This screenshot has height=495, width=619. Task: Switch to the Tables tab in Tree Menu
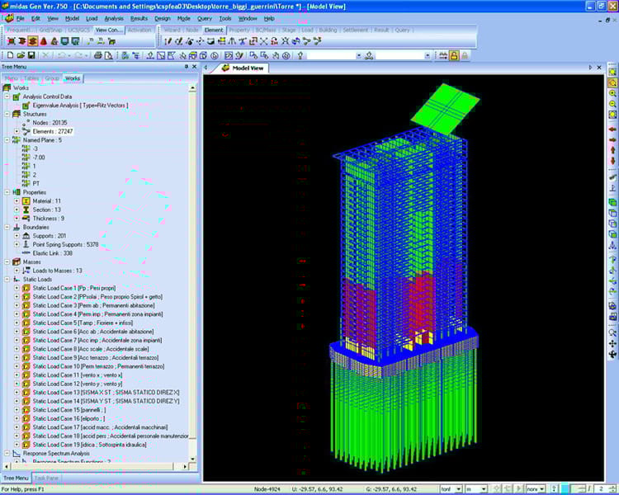pyautogui.click(x=32, y=78)
